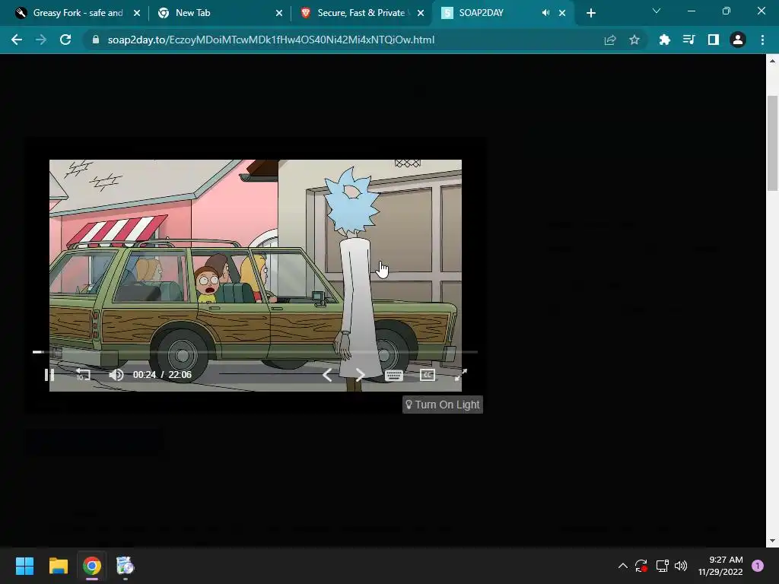
Task: Close the Secure, Fast & Private tab
Action: pyautogui.click(x=420, y=13)
